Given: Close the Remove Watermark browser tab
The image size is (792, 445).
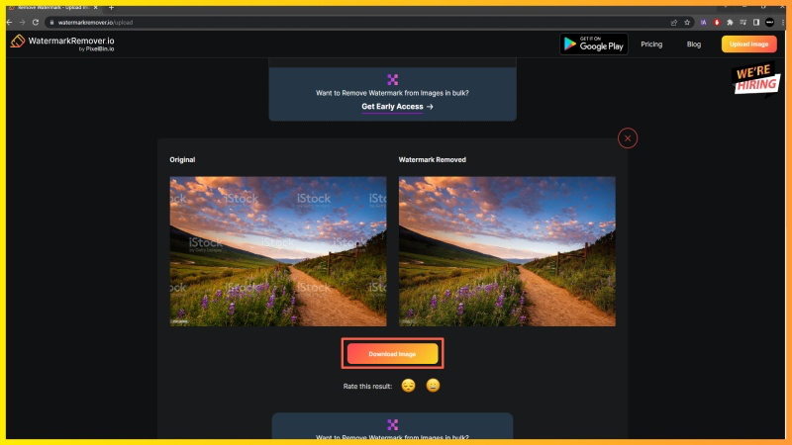Looking at the screenshot, I should (95, 7).
